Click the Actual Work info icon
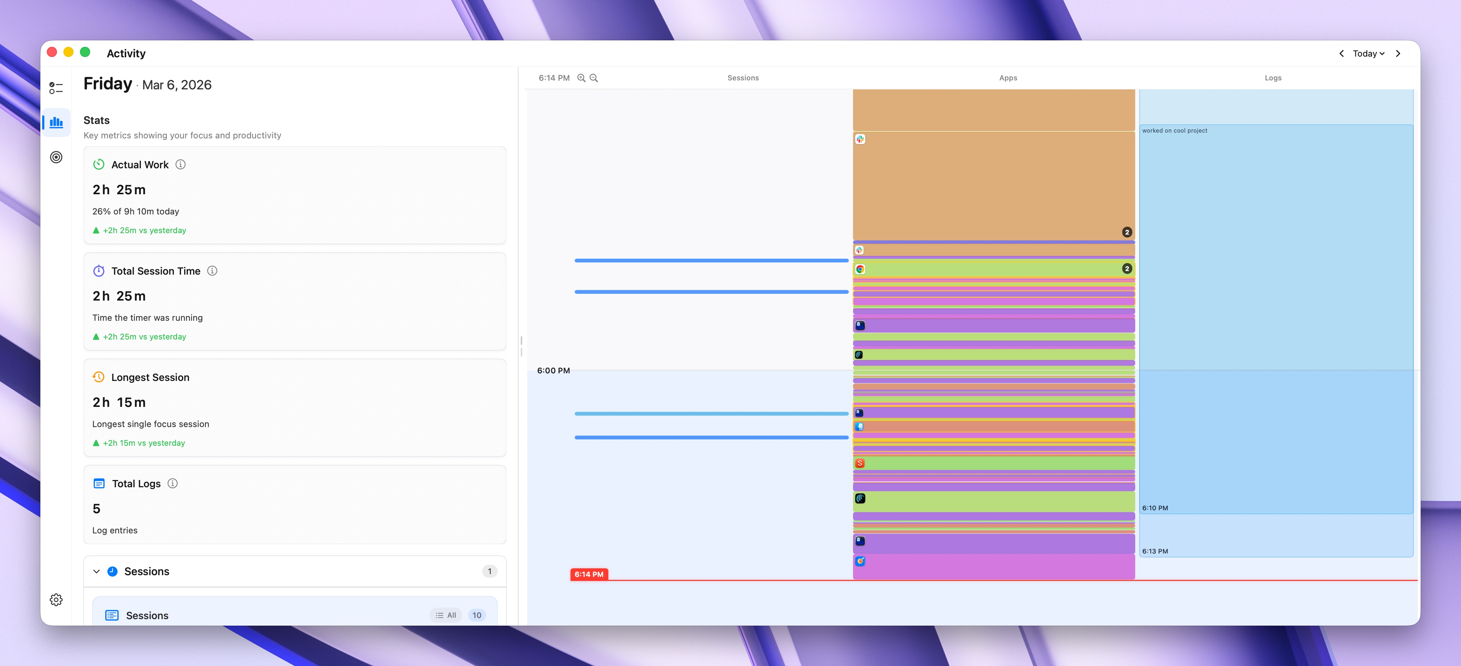Screen dimensions: 1461x666 180,164
